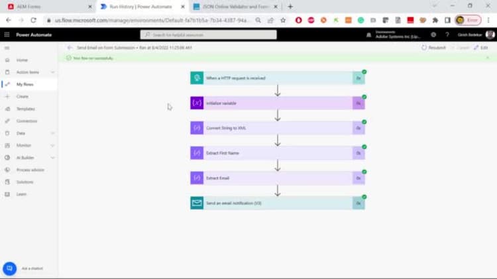Collapse the left navigation hamburger menu

[7, 48]
